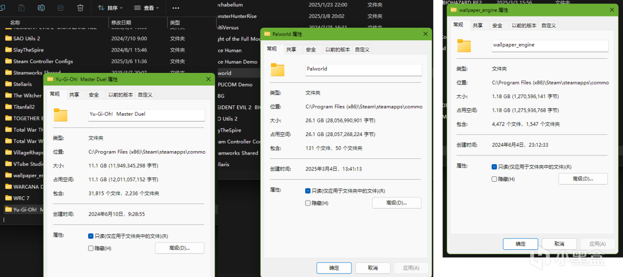Sort by the 名称 column header

pyautogui.click(x=15, y=23)
